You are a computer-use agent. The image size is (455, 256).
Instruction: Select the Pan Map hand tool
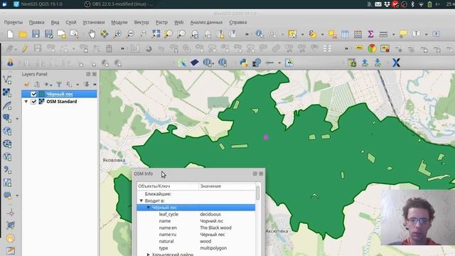92,34
